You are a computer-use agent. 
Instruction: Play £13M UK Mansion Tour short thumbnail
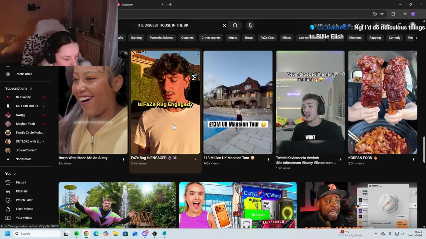(x=238, y=102)
